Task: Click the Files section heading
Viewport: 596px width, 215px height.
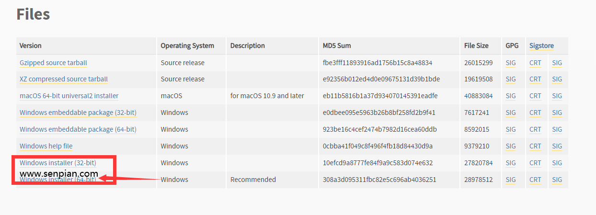Action: [x=33, y=14]
